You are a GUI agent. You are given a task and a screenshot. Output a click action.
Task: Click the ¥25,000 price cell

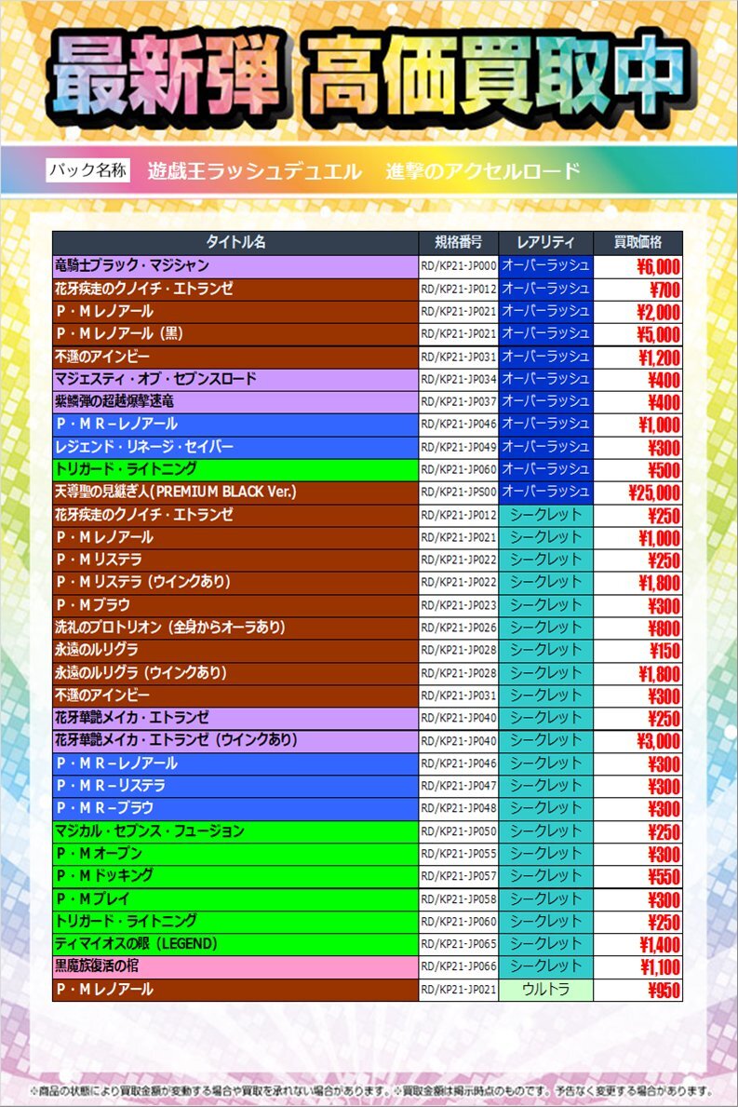pyautogui.click(x=637, y=493)
